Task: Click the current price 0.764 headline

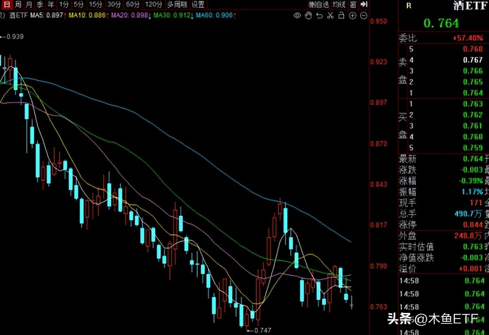Action: [x=441, y=23]
